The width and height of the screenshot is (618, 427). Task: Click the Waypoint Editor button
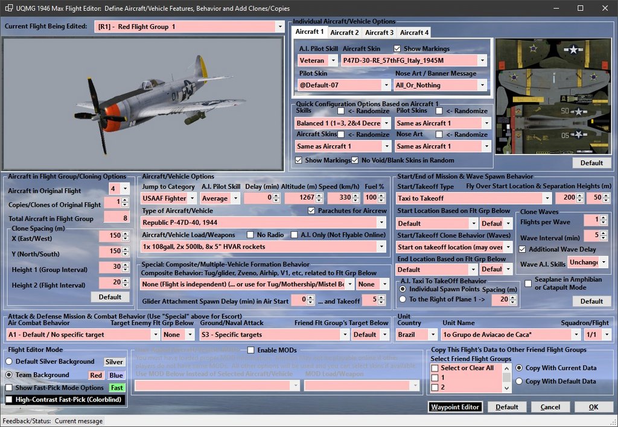(x=455, y=407)
